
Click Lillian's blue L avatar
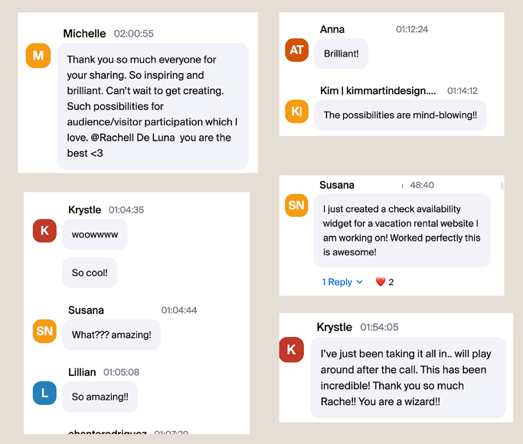[44, 393]
